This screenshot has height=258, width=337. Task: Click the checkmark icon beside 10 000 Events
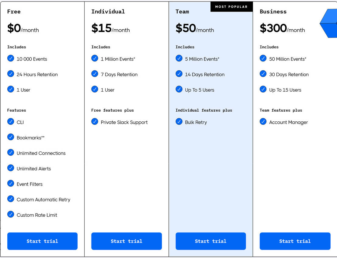(x=11, y=59)
